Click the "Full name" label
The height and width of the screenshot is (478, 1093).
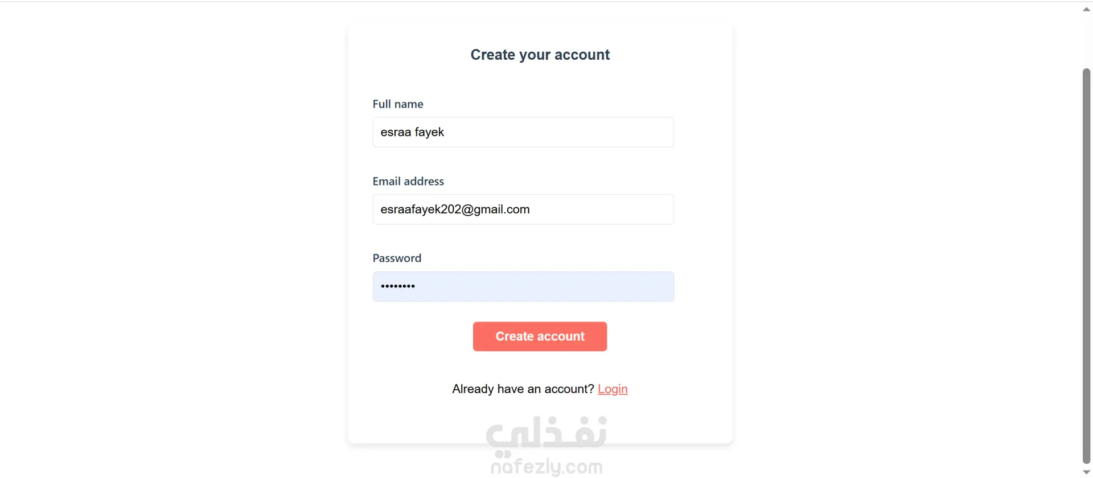point(398,104)
